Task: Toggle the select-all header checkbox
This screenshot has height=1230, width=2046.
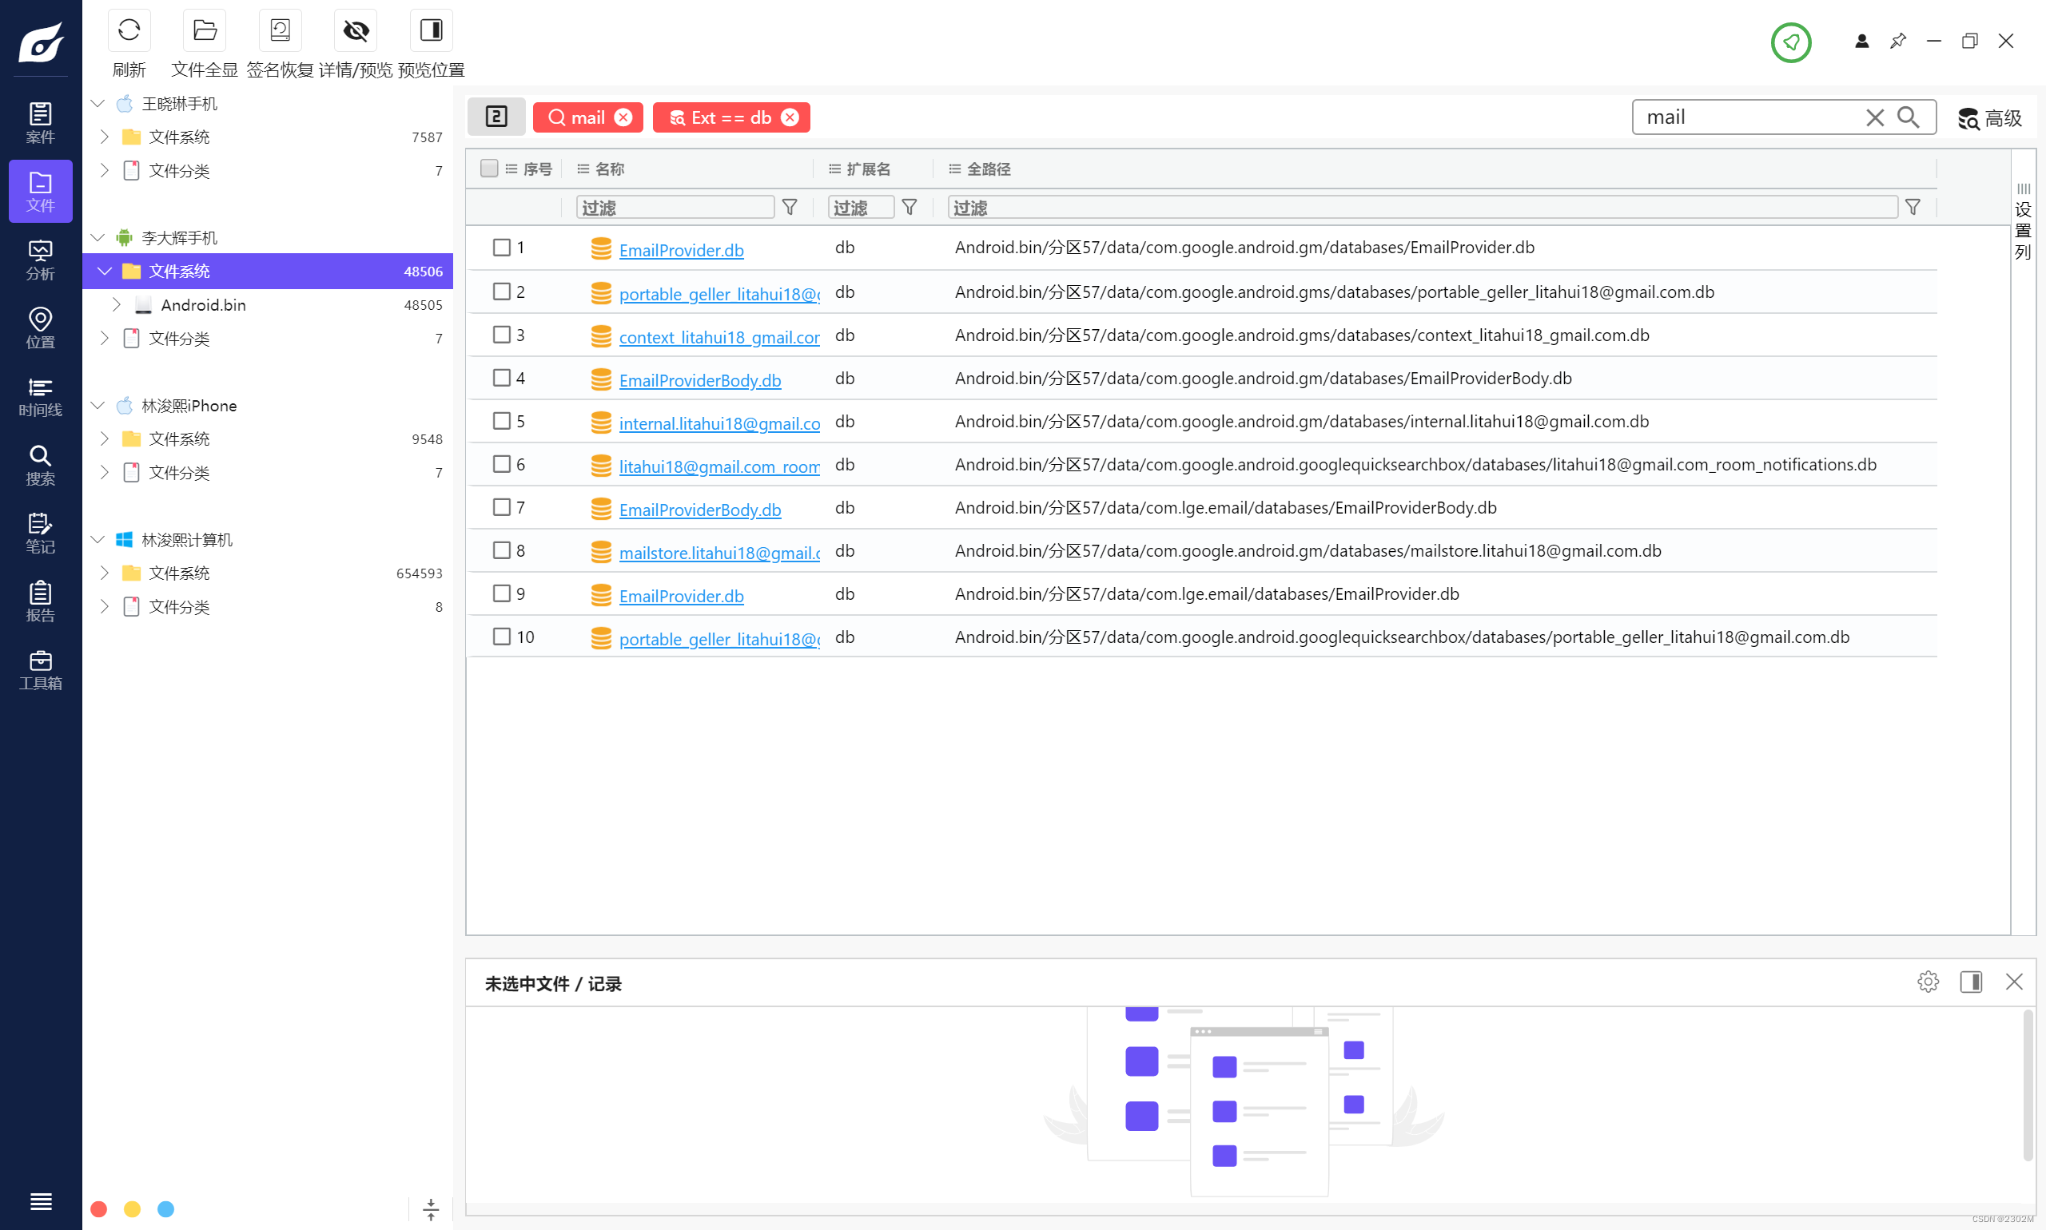Action: tap(489, 169)
